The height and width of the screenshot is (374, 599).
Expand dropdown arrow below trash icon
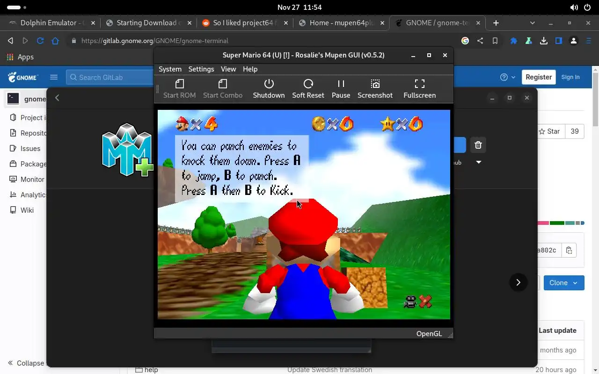(478, 162)
